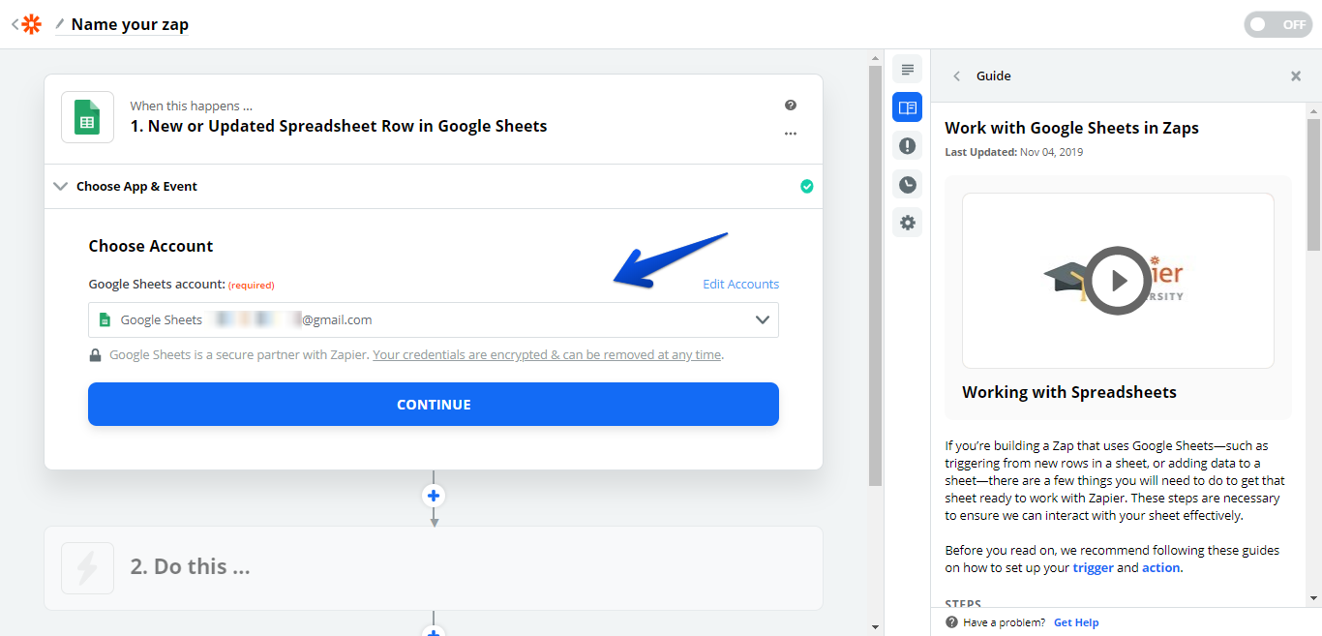Open the trigger step three-dot menu
Image resolution: width=1322 pixels, height=636 pixels.
click(x=791, y=134)
